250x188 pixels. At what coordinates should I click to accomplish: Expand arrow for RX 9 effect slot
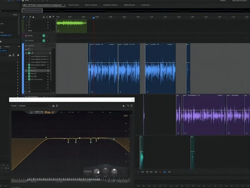[48, 79]
